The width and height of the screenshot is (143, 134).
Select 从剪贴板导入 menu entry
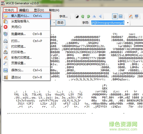(26, 21)
